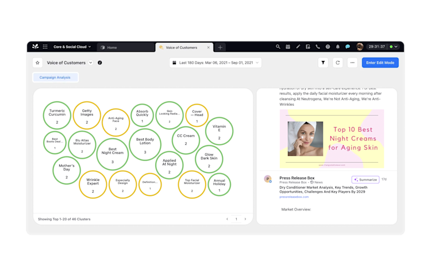Star the dashboard as favorite
Viewport: 431px width, 276px height.
tap(38, 63)
